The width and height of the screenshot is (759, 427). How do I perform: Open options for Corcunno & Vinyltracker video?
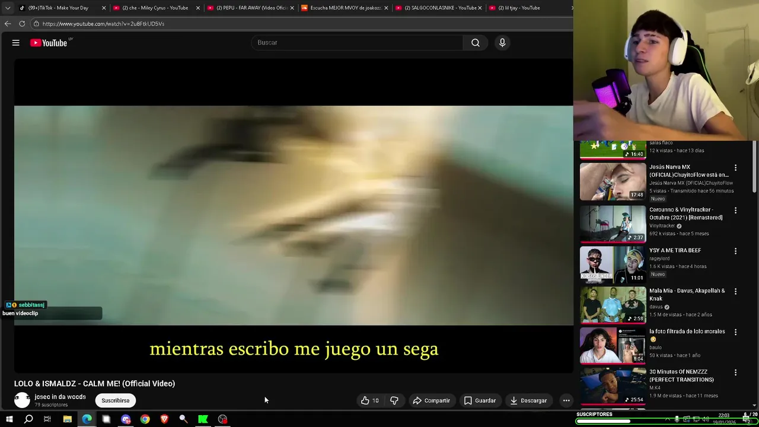tap(735, 211)
